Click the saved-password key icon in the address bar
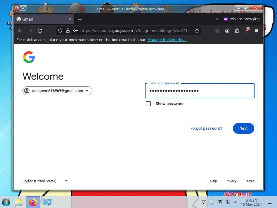Viewport: 277px width, 208px height. point(75,31)
